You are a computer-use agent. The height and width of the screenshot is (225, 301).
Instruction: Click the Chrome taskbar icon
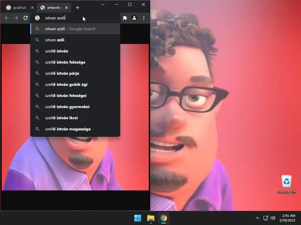[164, 218]
